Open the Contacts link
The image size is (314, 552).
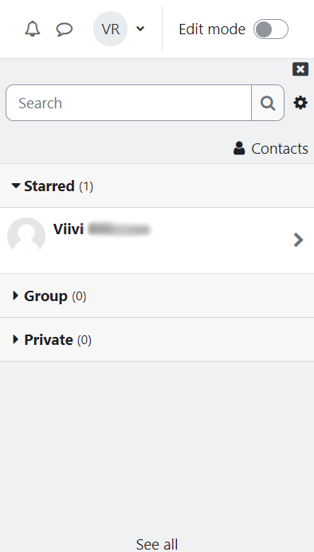(x=271, y=148)
